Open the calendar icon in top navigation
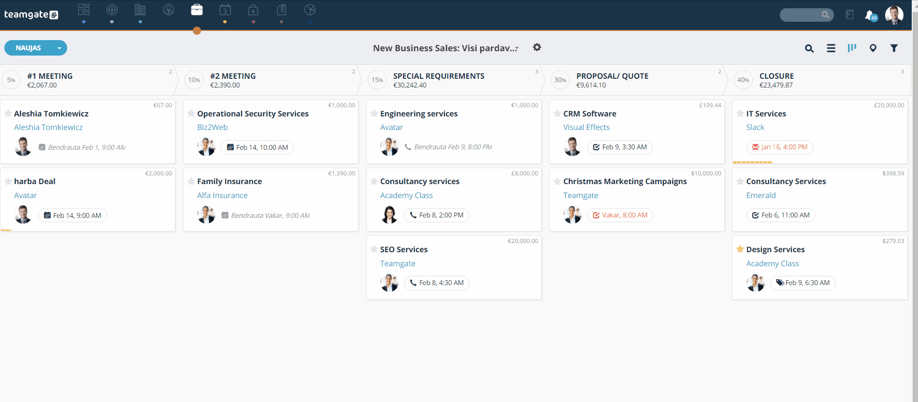Screen dimensions: 918x402 (225, 10)
